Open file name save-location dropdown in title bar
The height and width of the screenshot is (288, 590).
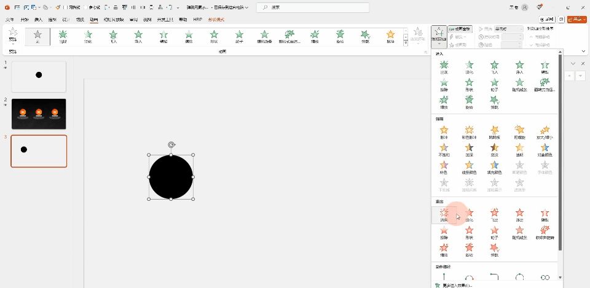(x=247, y=7)
